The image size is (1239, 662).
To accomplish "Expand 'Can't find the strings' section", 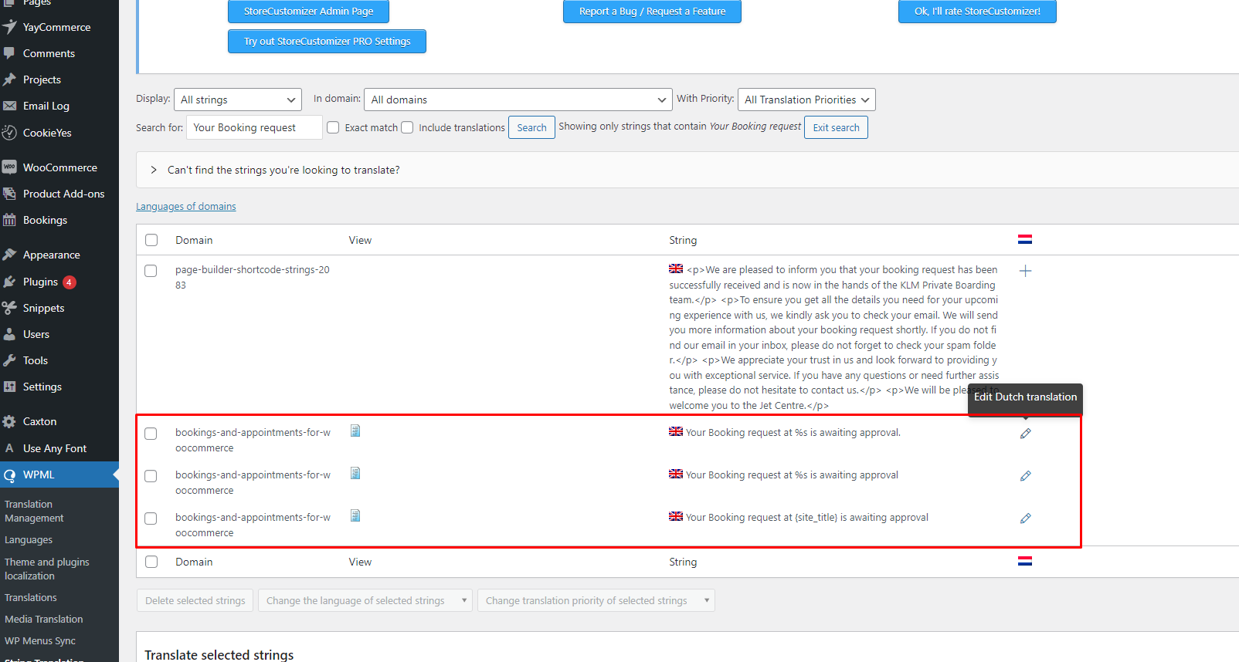I will click(x=154, y=170).
